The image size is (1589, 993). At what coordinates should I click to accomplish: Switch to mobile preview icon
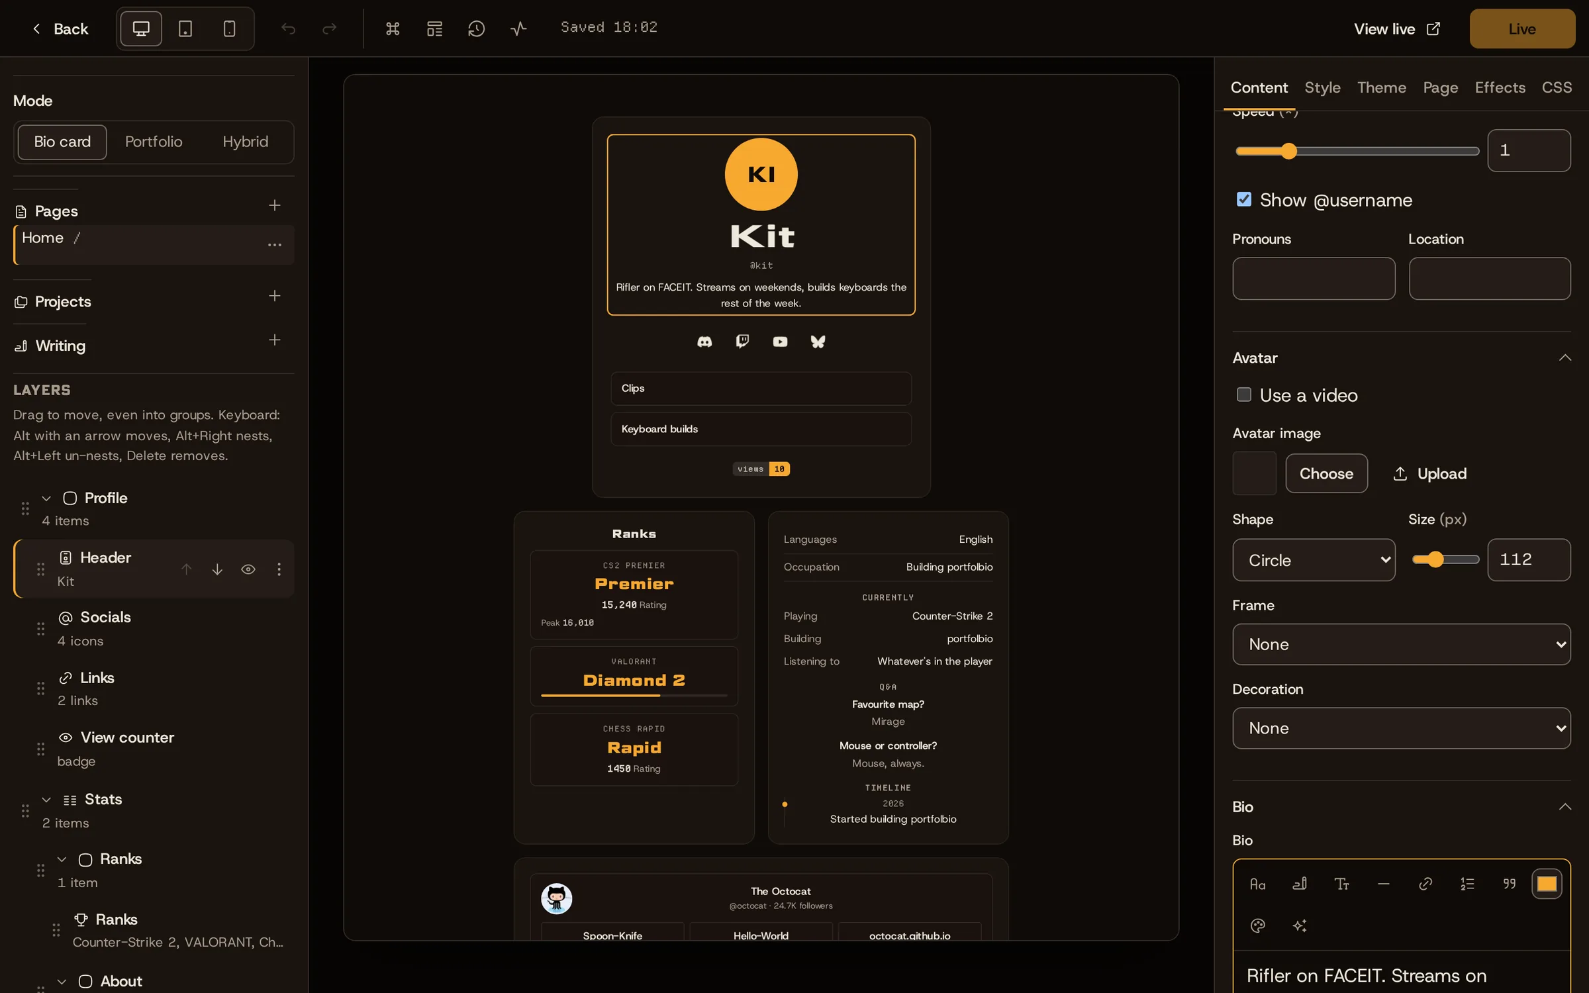click(x=229, y=28)
